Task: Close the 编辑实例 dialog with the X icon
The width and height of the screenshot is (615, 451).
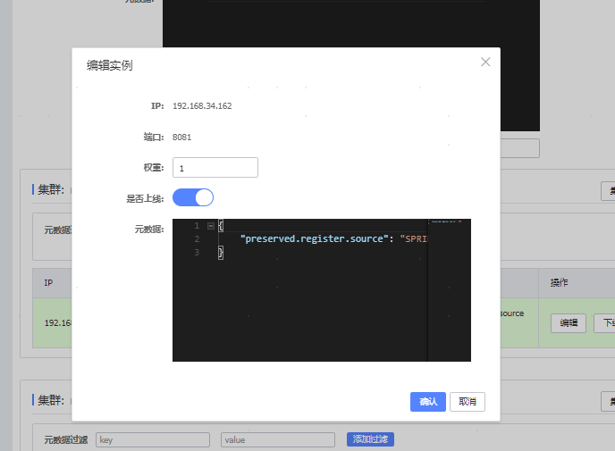Action: click(485, 63)
